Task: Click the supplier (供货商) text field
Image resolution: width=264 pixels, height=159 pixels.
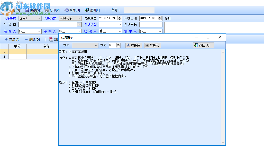Action: click(x=48, y=25)
